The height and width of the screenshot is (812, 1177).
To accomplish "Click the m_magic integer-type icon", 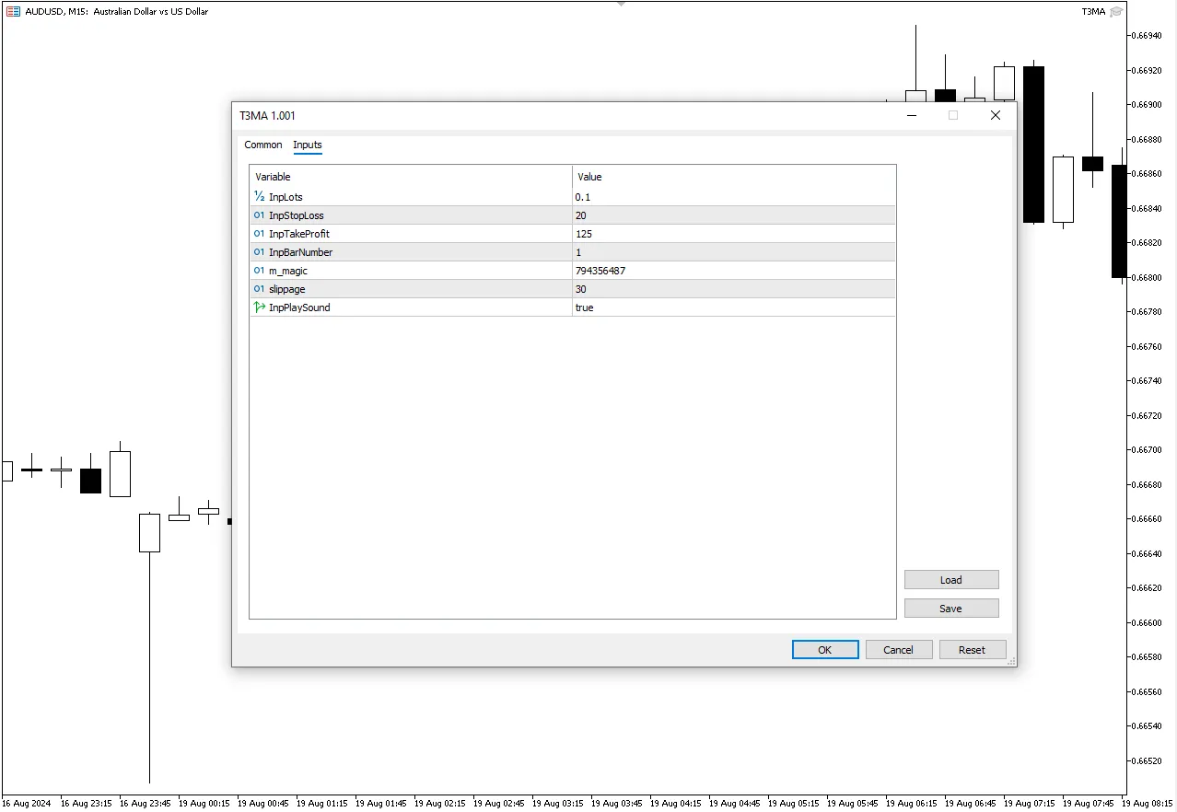I will 259,271.
